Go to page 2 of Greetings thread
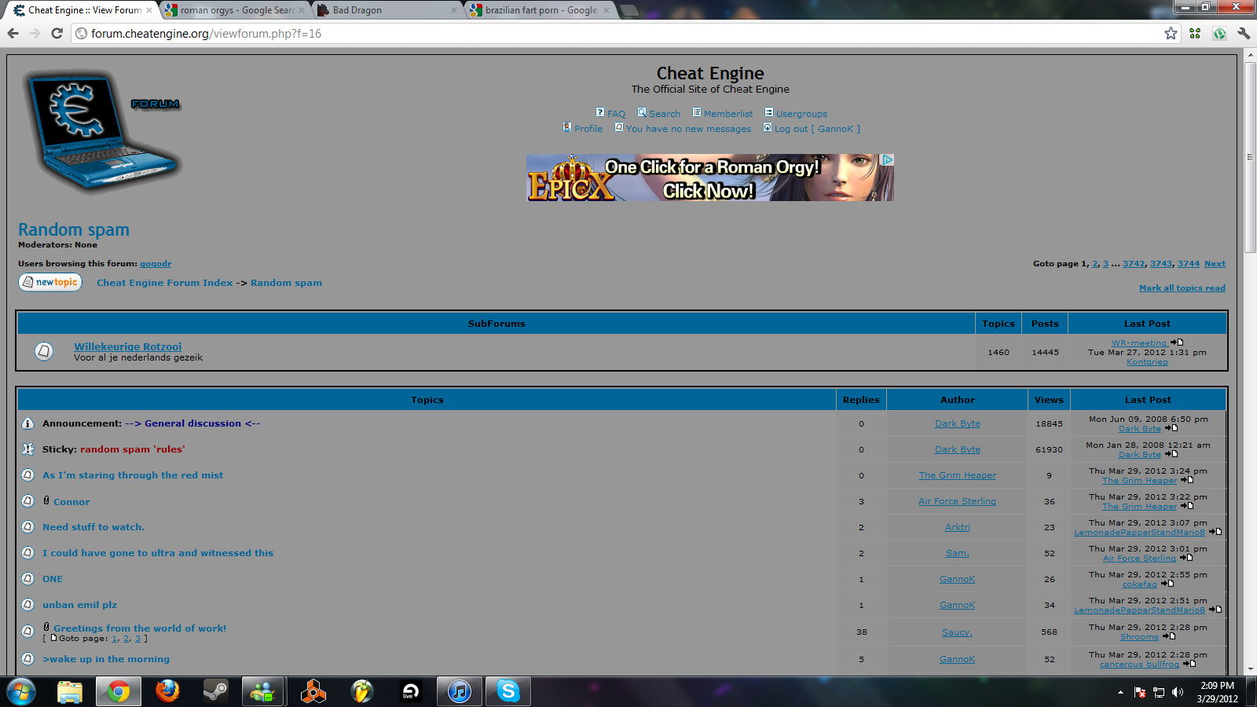 click(x=126, y=639)
